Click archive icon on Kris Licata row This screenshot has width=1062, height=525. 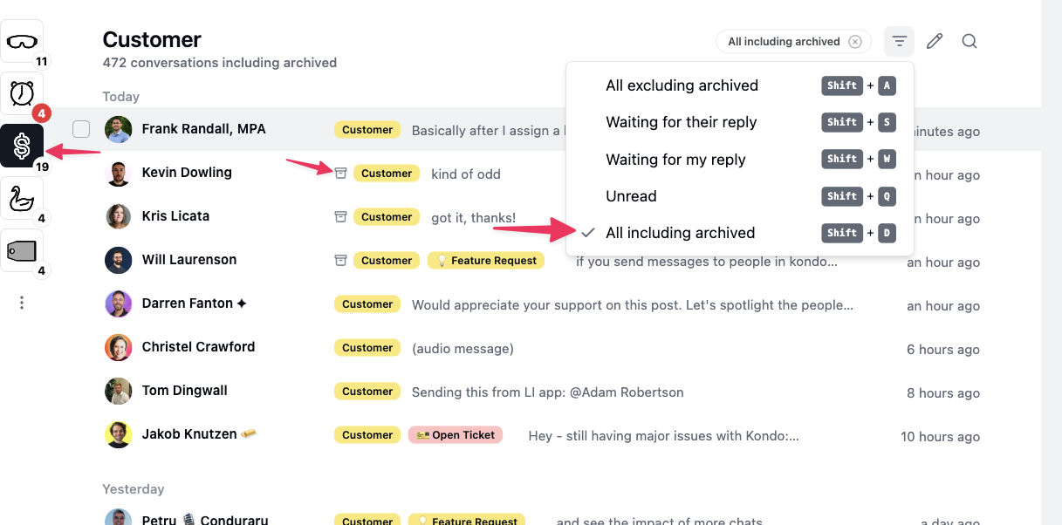click(x=341, y=216)
